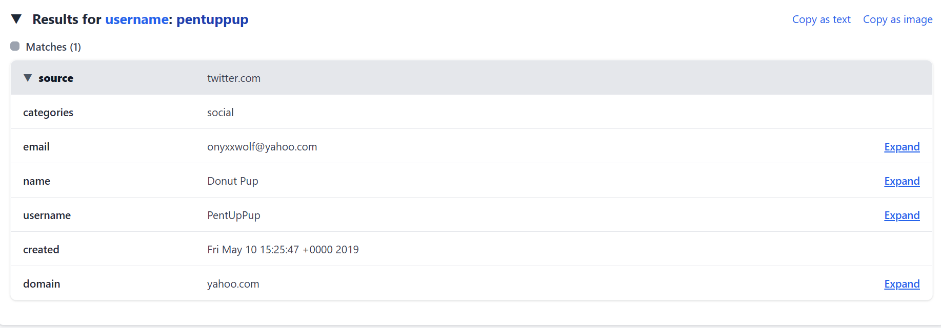941x328 pixels.
Task: Expand the domain row details
Action: [x=902, y=284]
